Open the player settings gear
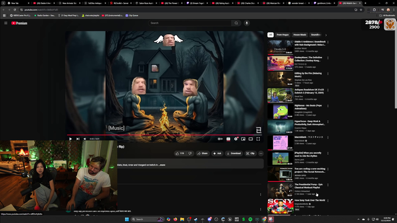397x223 pixels. click(x=236, y=139)
